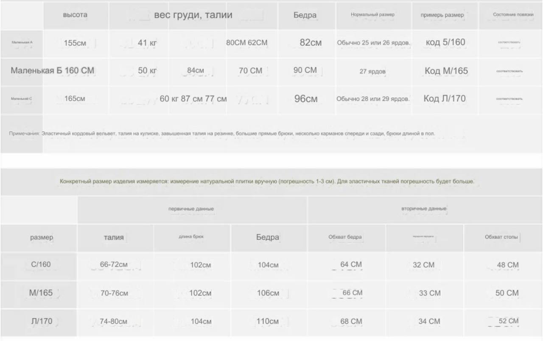Click the 'С/160' size row label
543x341 pixels.
(41, 265)
